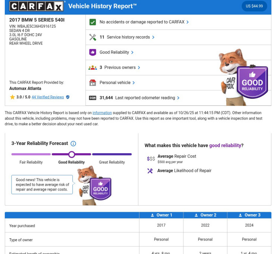This screenshot has height=254, width=277.
Task: Click the CARFAX logo
Action: tap(37, 6)
